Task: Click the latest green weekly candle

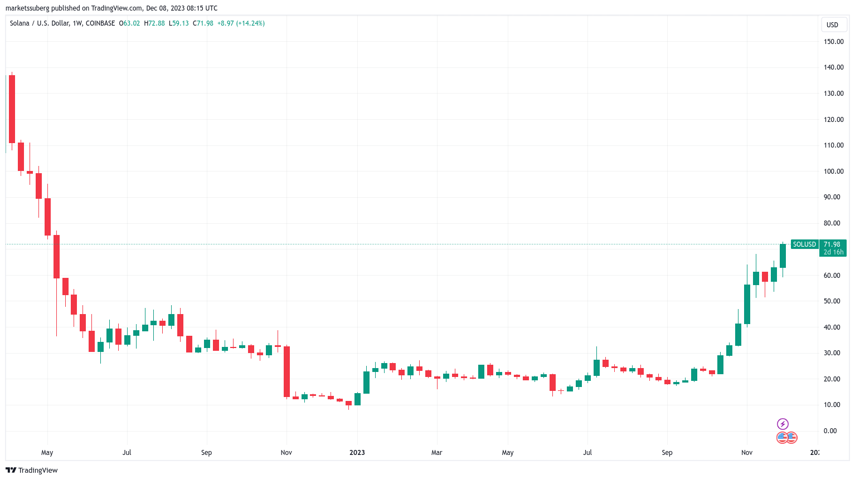Action: [x=783, y=256]
